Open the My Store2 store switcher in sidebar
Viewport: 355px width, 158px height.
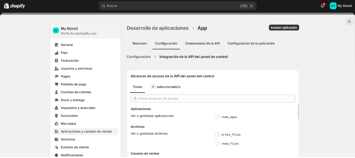pyautogui.click(x=85, y=31)
